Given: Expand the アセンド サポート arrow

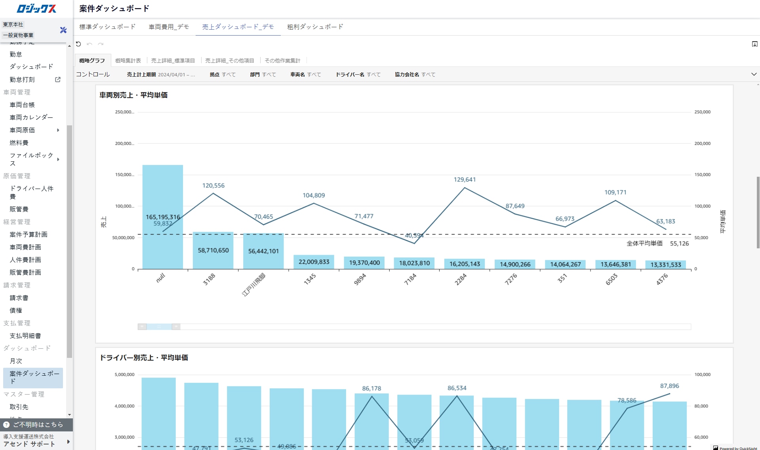Looking at the screenshot, I should click(69, 442).
